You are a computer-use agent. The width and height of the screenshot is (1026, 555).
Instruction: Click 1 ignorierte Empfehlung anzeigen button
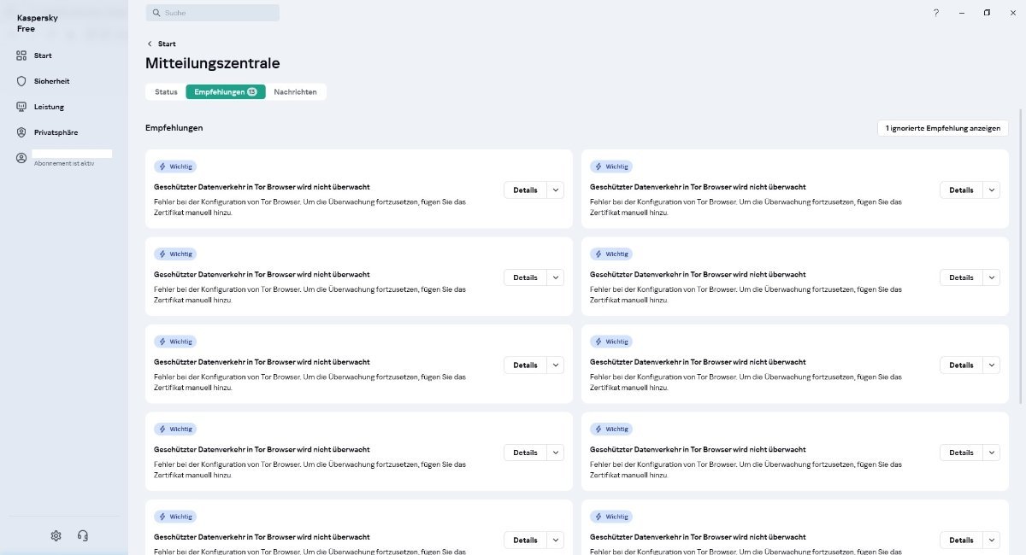coord(943,128)
